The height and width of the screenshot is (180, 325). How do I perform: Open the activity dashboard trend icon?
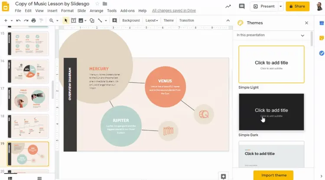click(228, 7)
